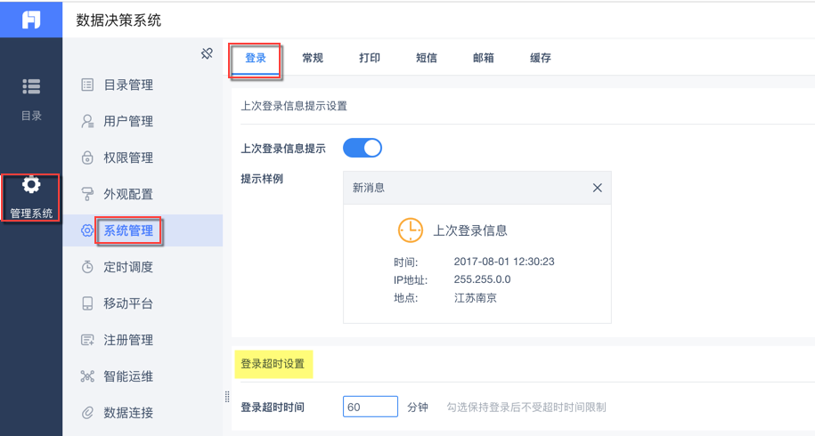The image size is (815, 436).
Task: Open the 短信 tab
Action: tap(427, 58)
